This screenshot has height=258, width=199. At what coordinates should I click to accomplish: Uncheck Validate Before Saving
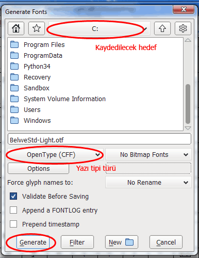(x=13, y=196)
